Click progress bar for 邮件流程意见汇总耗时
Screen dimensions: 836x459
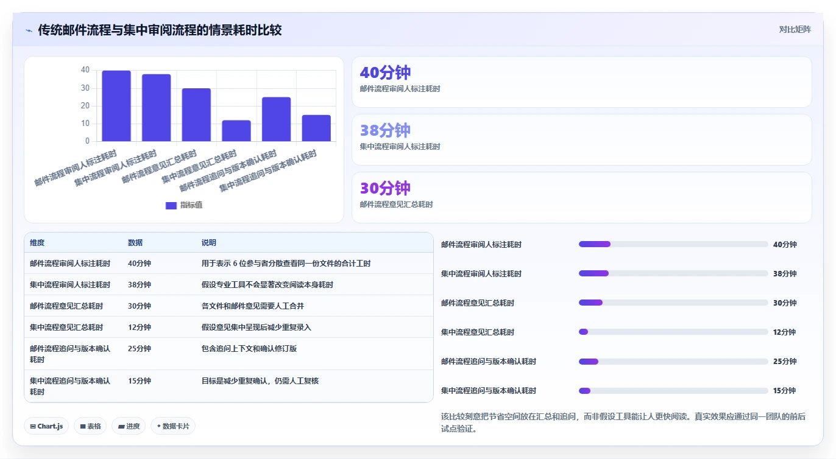(673, 303)
